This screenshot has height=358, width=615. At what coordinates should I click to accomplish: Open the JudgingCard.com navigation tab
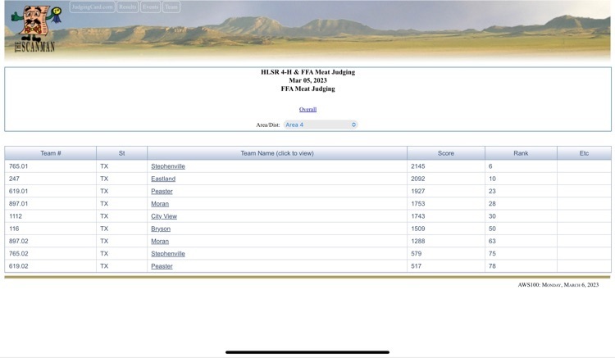click(92, 7)
